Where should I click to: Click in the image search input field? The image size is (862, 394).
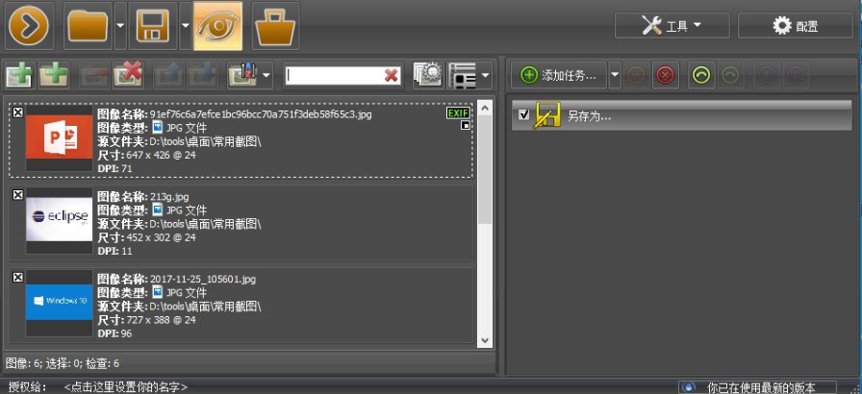[x=334, y=76]
